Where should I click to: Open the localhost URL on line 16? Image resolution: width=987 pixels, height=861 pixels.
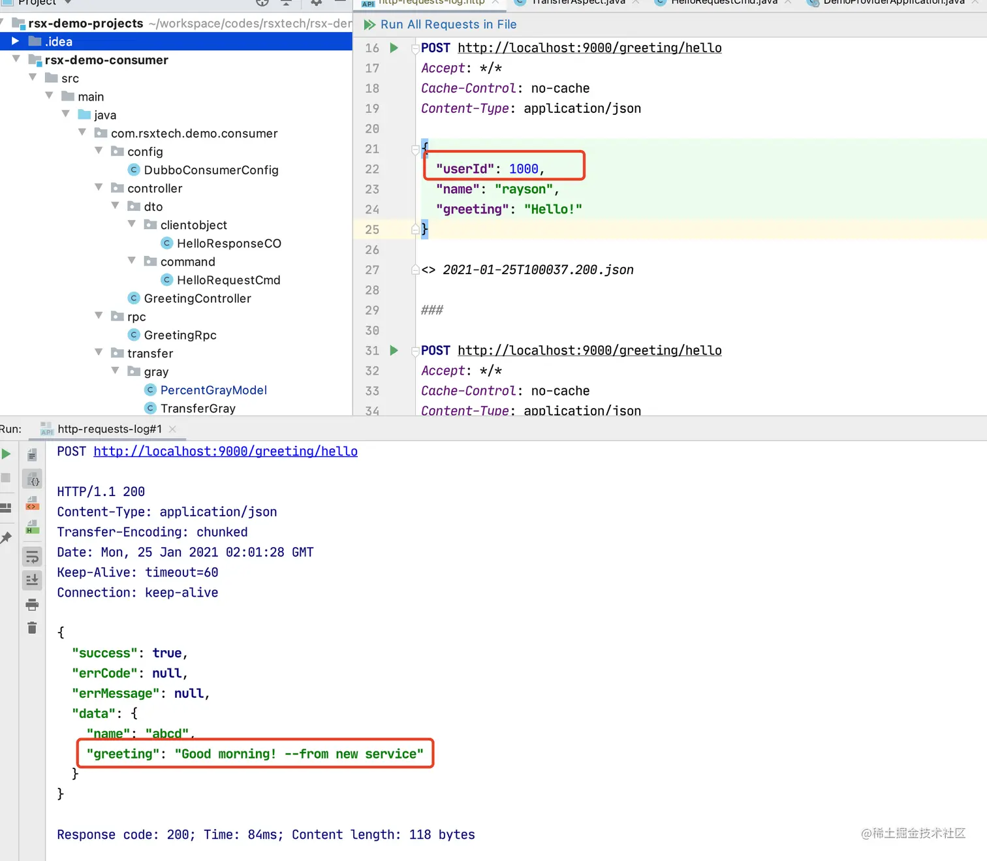[x=589, y=48]
